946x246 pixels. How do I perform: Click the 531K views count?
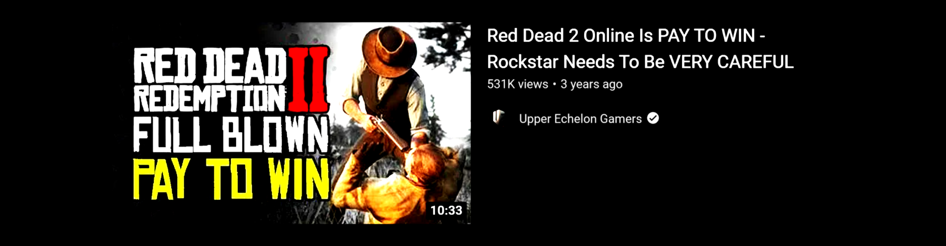518,84
